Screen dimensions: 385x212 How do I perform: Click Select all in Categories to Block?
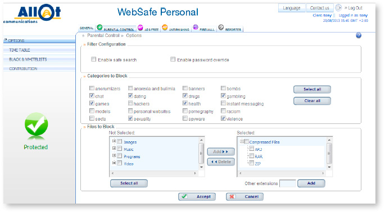tap(312, 90)
